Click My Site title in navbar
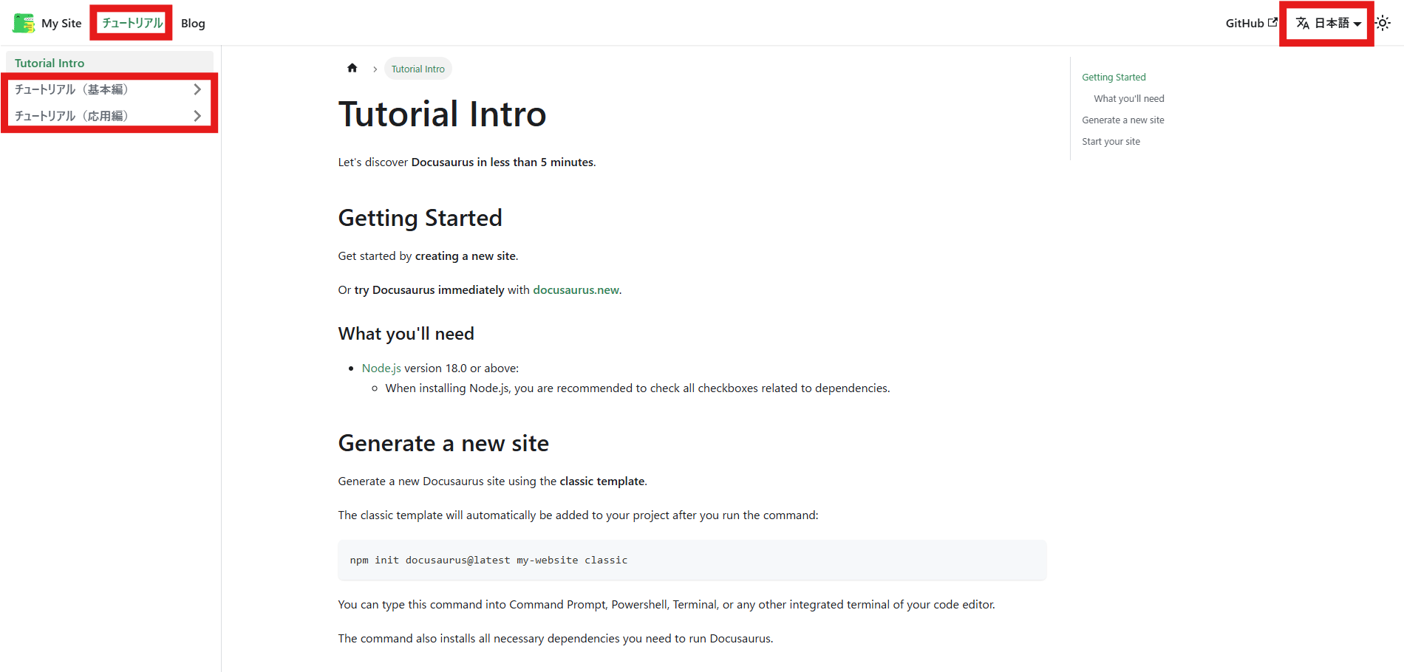This screenshot has height=672, width=1404. click(61, 23)
